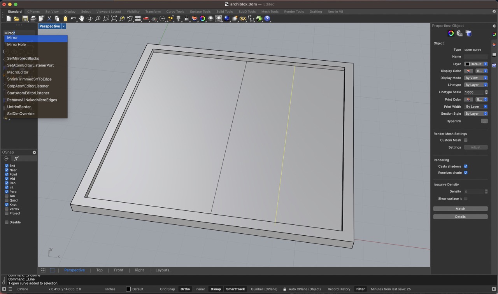This screenshot has height=294, width=498.
Task: Toggle the Mid object snap
Action: point(7,178)
